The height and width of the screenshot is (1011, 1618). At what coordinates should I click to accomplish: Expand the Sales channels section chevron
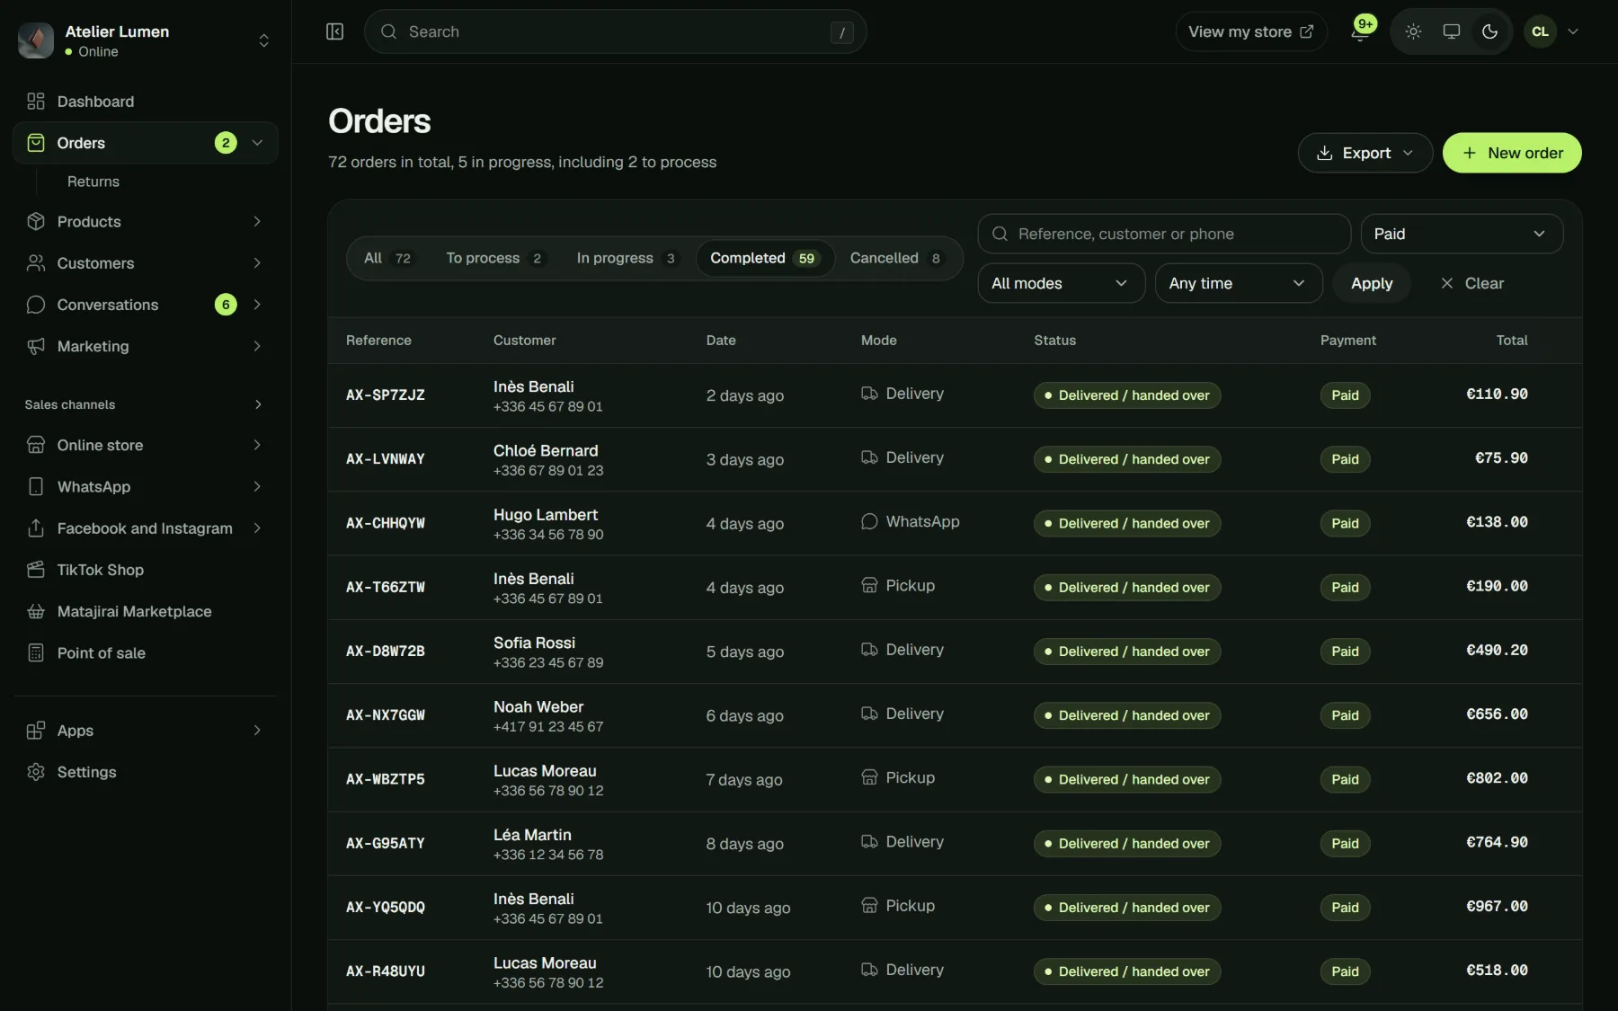pos(258,404)
